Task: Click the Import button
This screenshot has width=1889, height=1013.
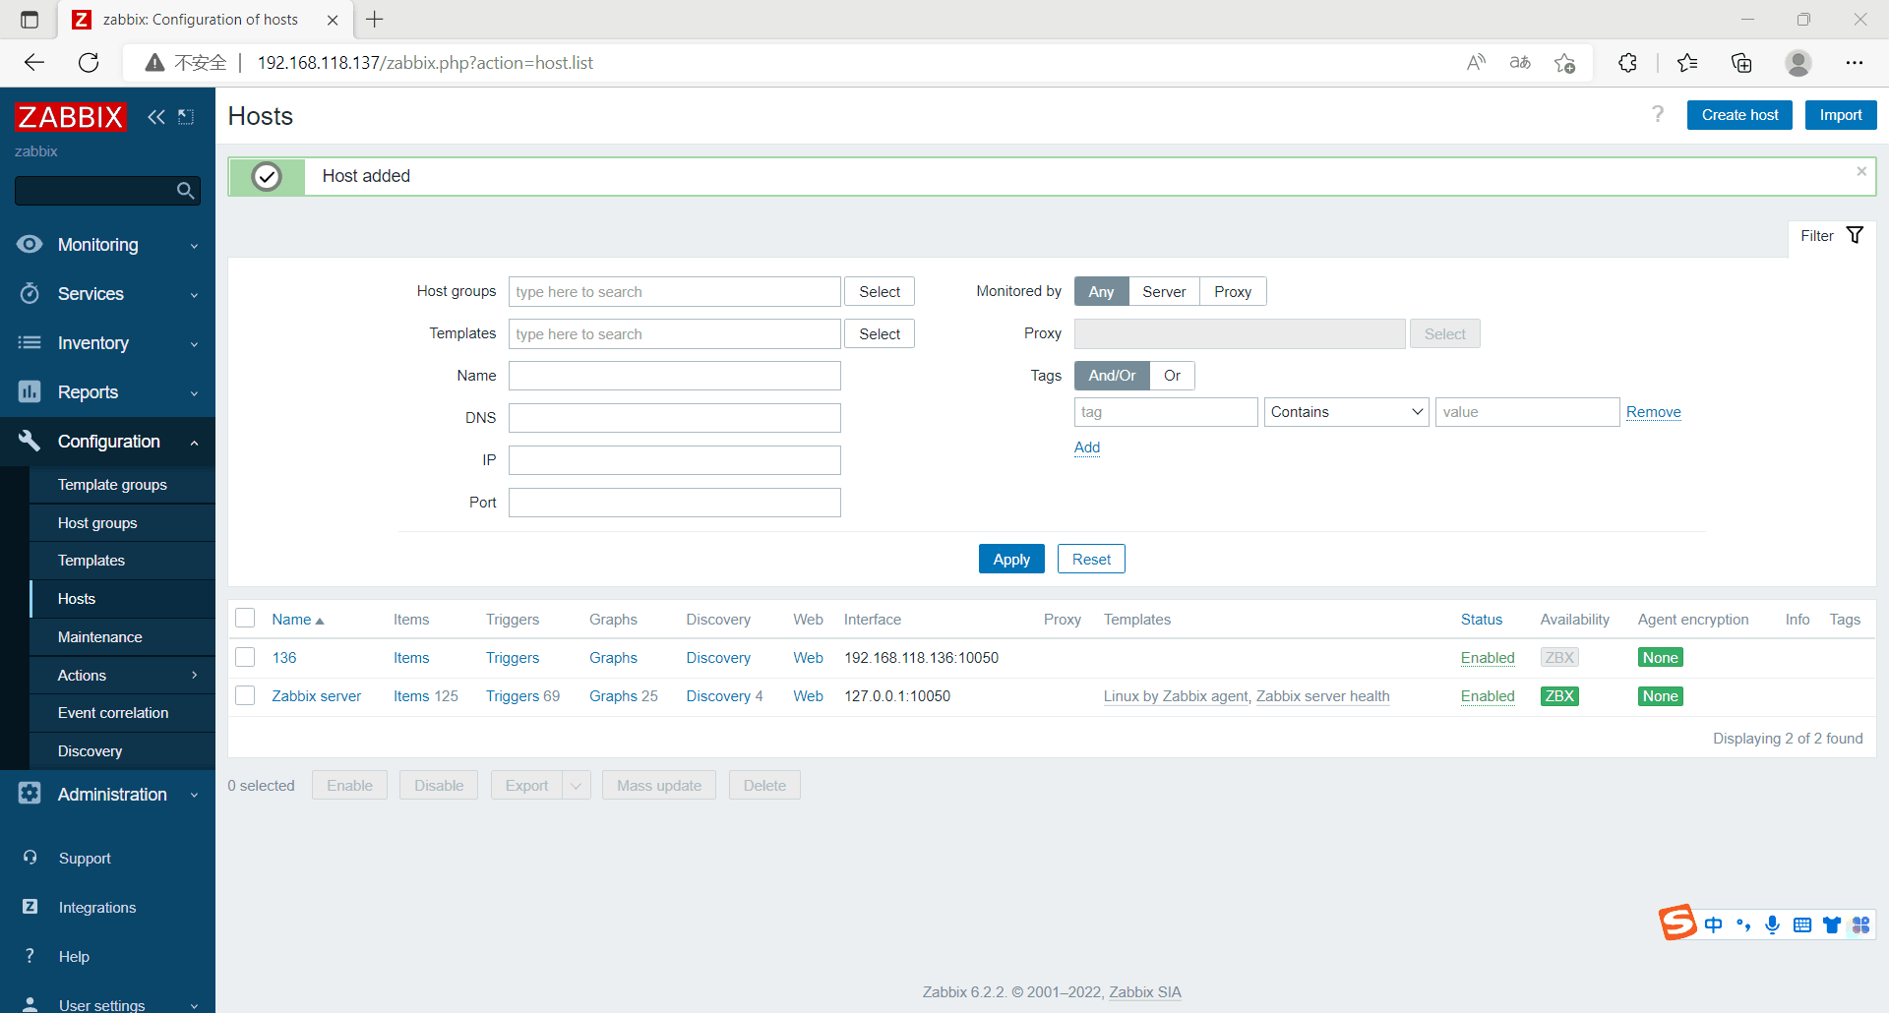Action: [x=1841, y=115]
